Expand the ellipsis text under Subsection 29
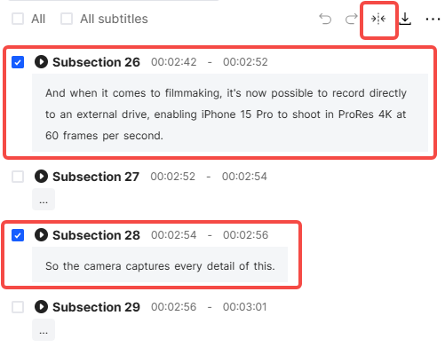This screenshot has width=445, height=355. (44, 330)
